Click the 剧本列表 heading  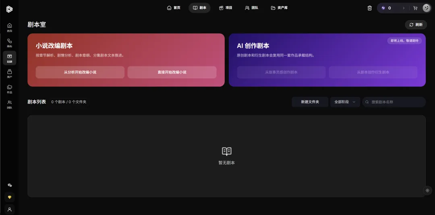(37, 102)
